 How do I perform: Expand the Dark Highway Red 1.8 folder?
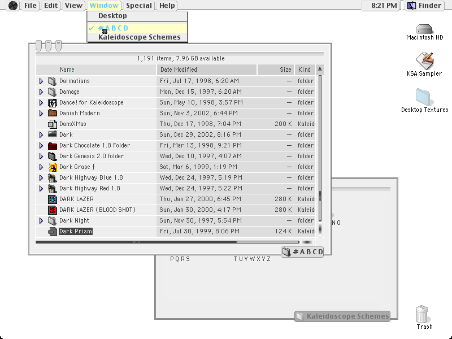click(x=41, y=189)
